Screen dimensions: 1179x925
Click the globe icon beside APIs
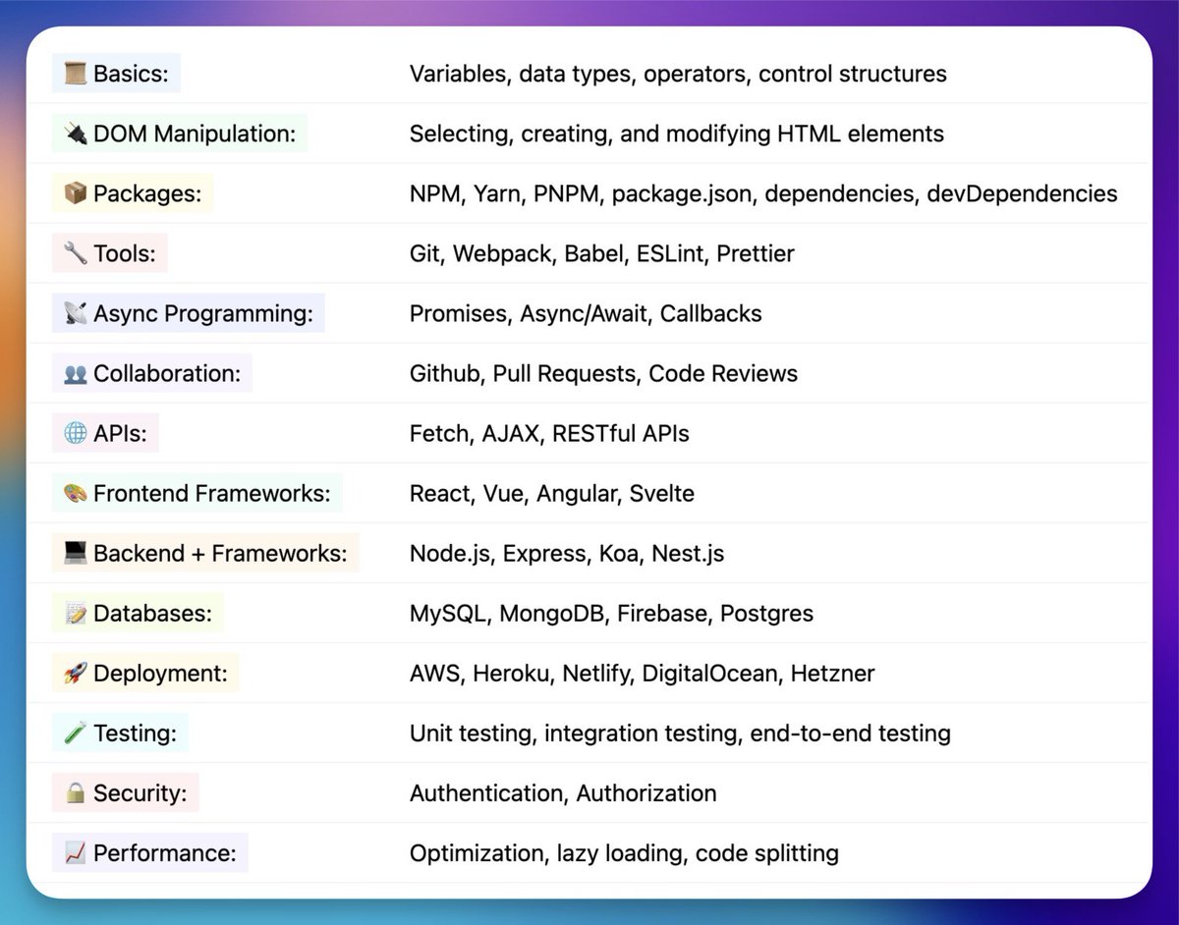pos(74,432)
